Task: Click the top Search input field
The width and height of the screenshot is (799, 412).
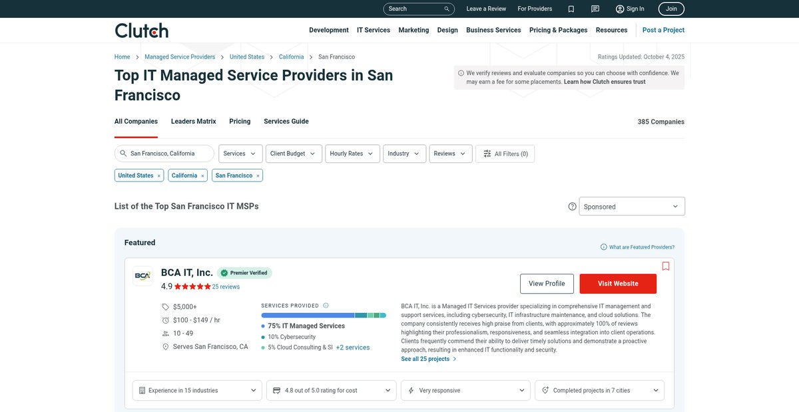Action: 419,9
